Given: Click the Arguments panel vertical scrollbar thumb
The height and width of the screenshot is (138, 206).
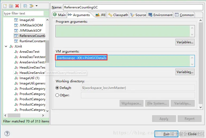Looking at the screenshot, I should [x=200, y=63].
